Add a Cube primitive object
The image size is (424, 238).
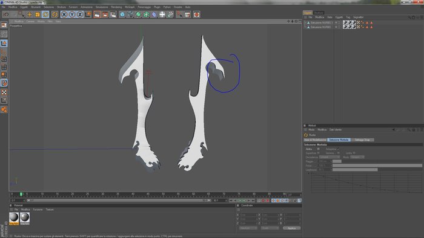click(122, 14)
